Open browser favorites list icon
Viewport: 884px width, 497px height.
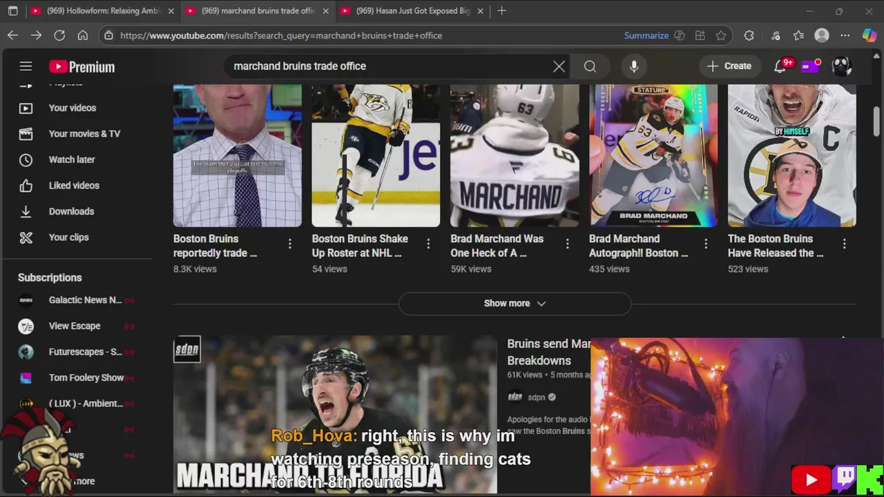point(799,35)
